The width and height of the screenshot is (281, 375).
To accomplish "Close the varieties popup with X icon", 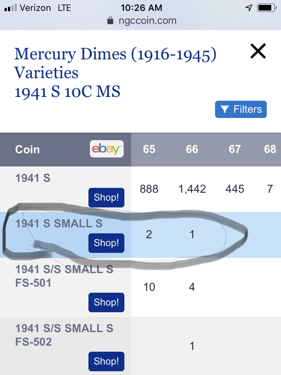I will tap(258, 51).
